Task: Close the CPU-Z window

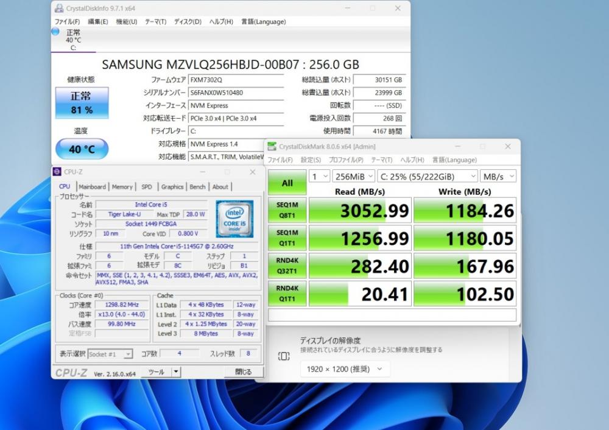Action: click(x=253, y=172)
